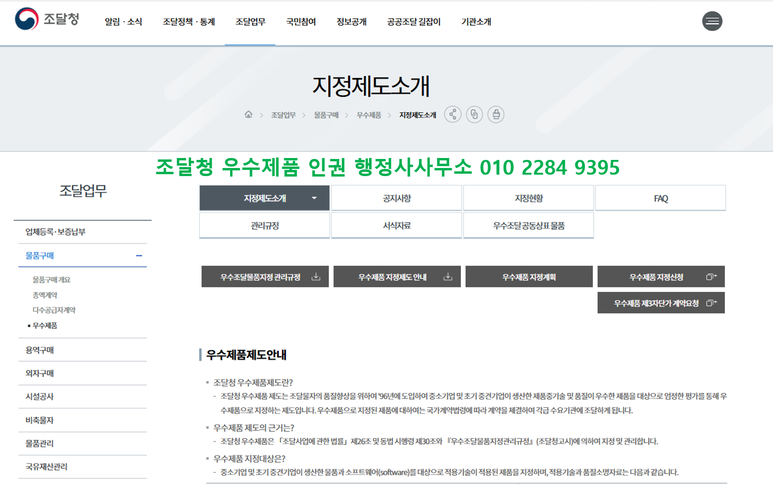This screenshot has width=773, height=484.
Task: Switch to the 관리규정 tab
Action: (265, 226)
